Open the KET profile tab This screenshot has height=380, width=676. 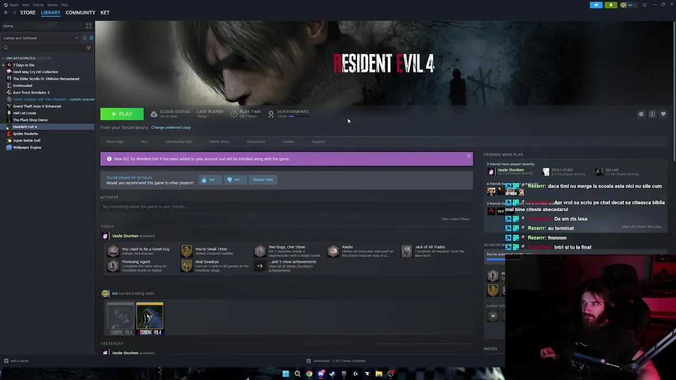[x=105, y=13]
